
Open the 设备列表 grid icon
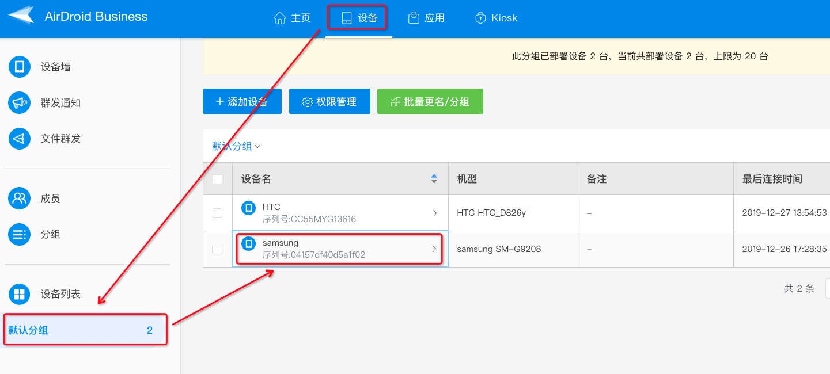coord(20,294)
